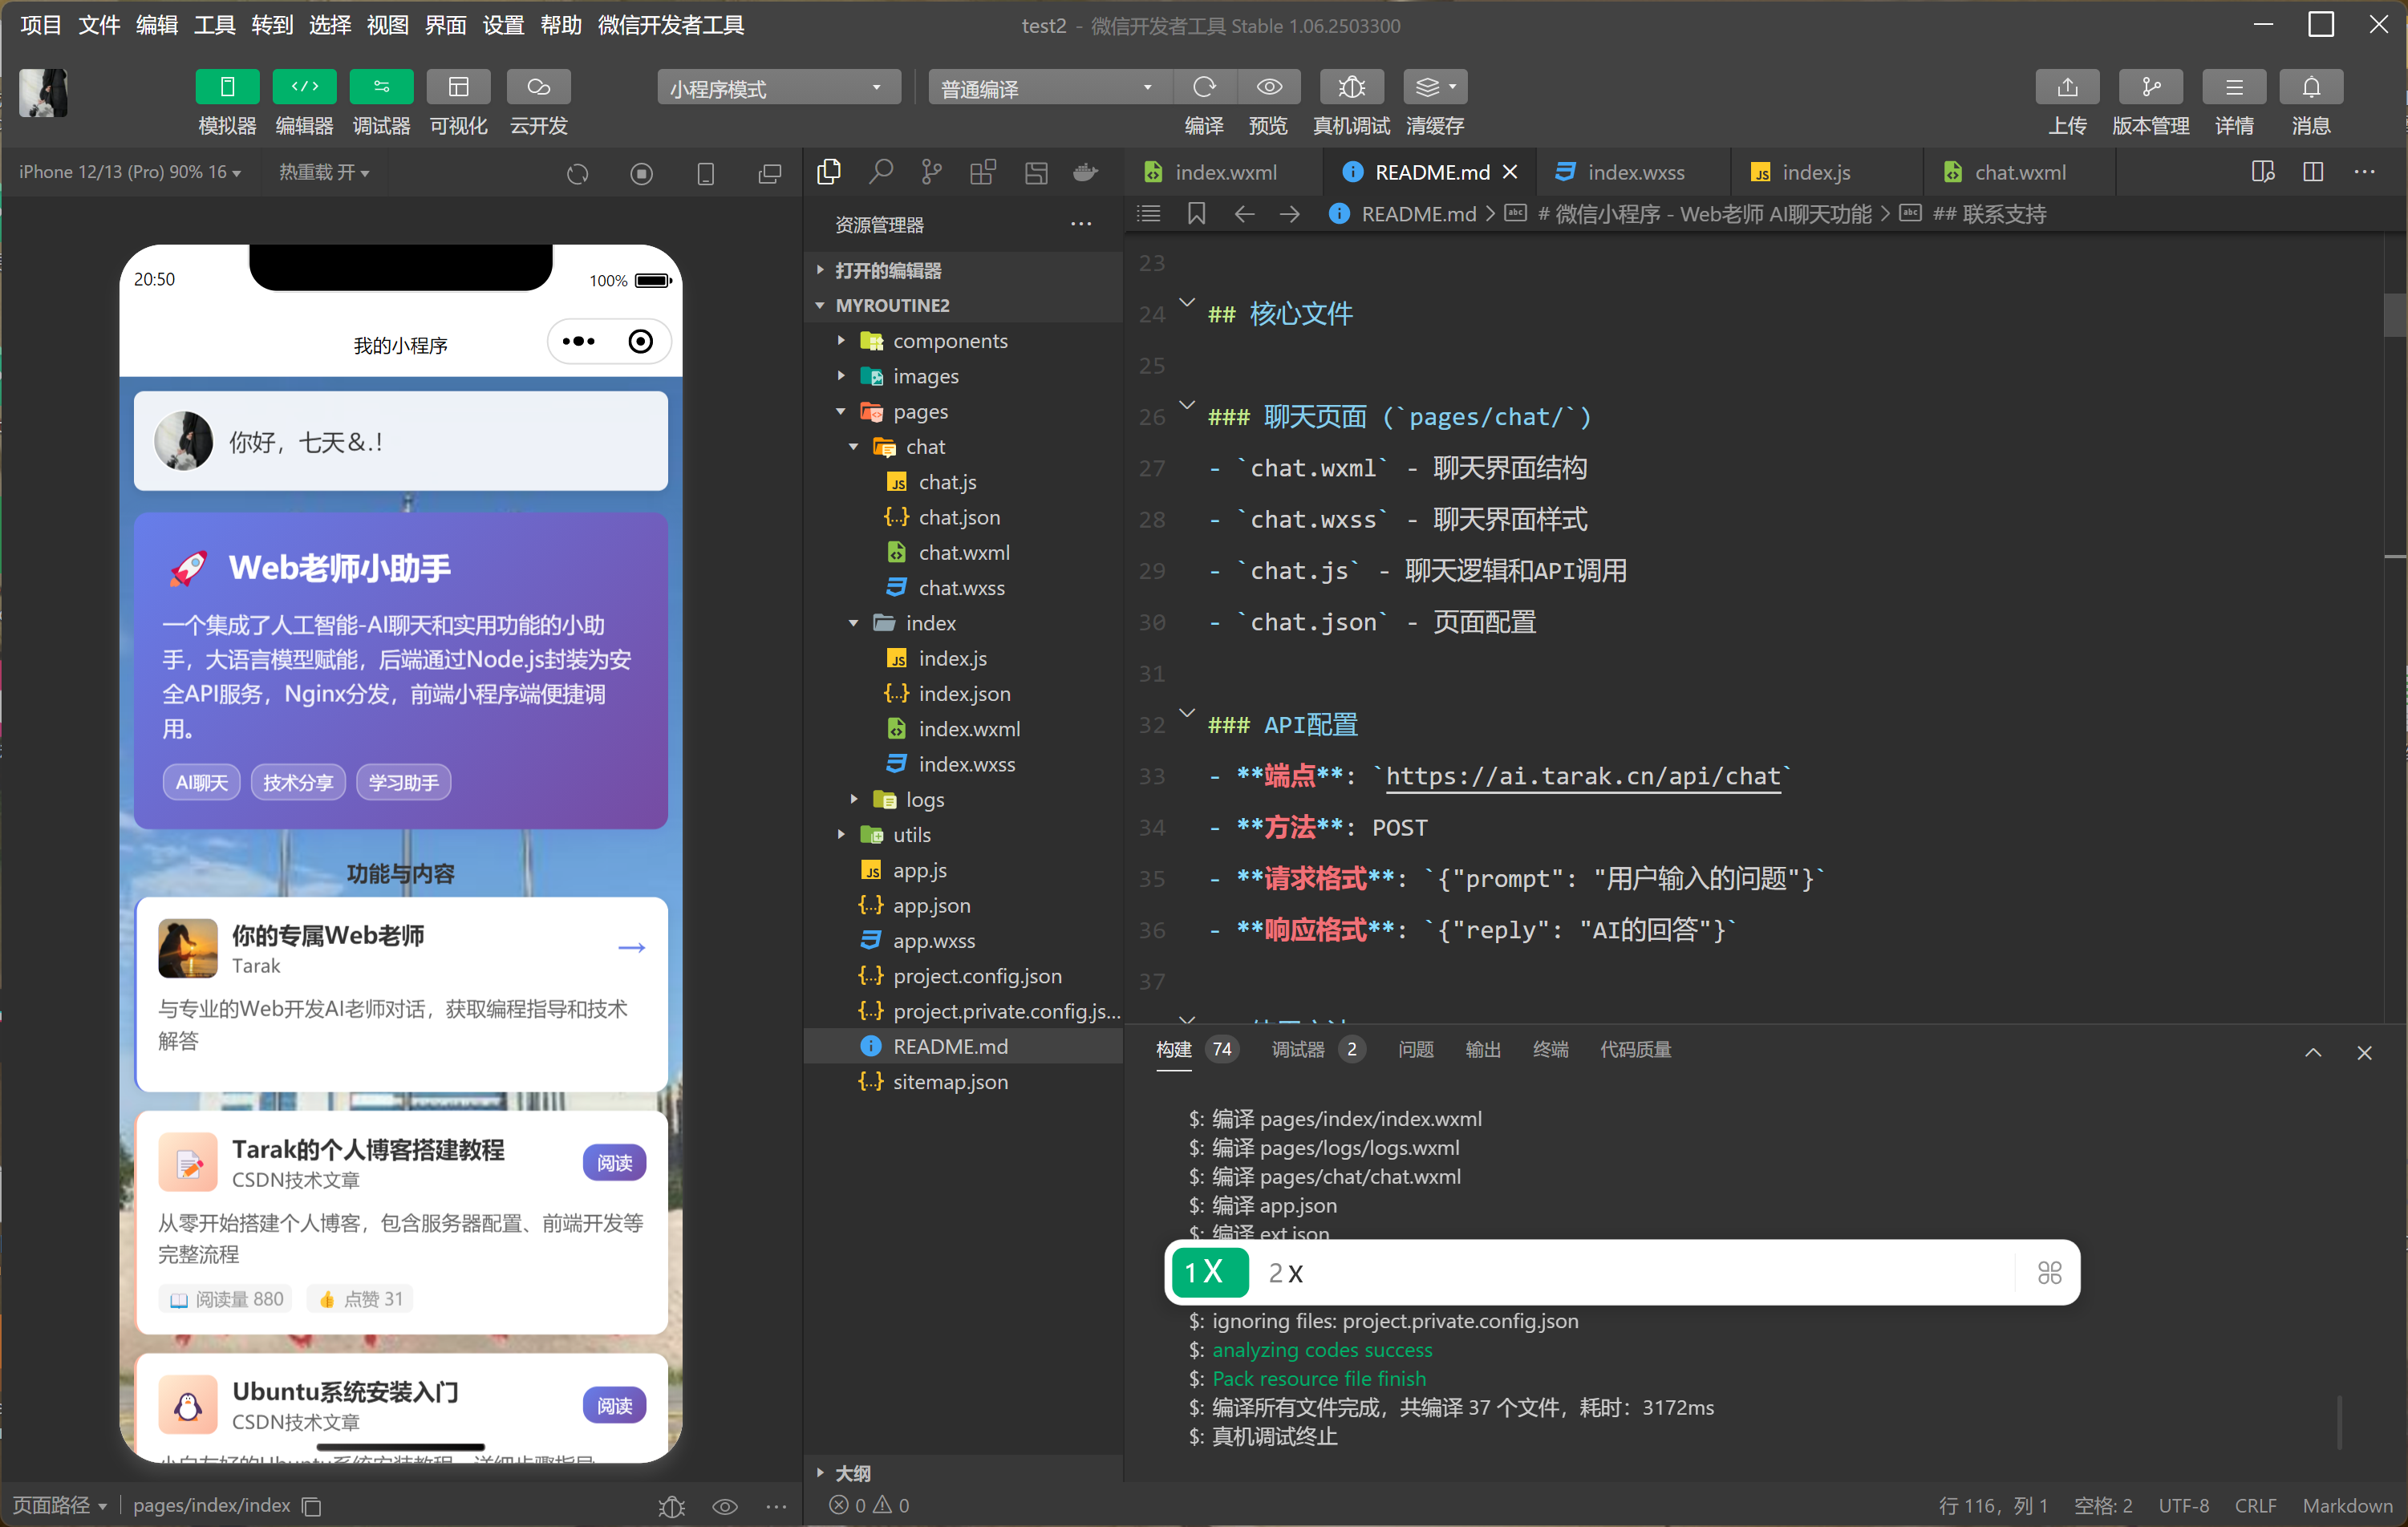Close the README.md tab
Viewport: 2408px width, 1527px height.
pos(1510,172)
